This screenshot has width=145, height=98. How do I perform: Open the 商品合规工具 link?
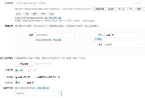pos(55,18)
